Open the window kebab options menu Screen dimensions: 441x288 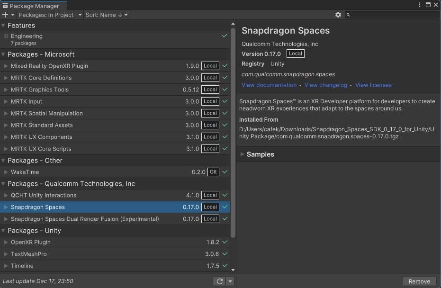(419, 5)
